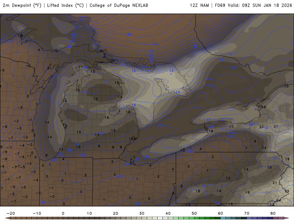Click the "12Z NAM" model run label

[199, 5]
